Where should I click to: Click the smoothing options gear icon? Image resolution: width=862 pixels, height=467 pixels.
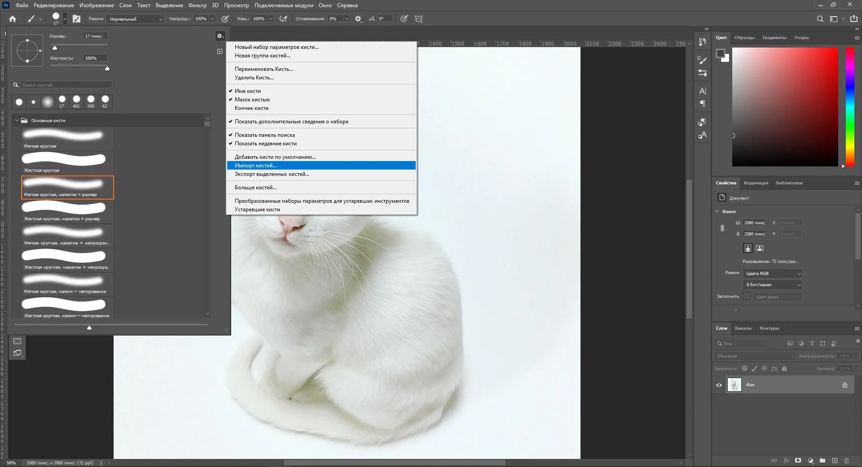click(358, 19)
